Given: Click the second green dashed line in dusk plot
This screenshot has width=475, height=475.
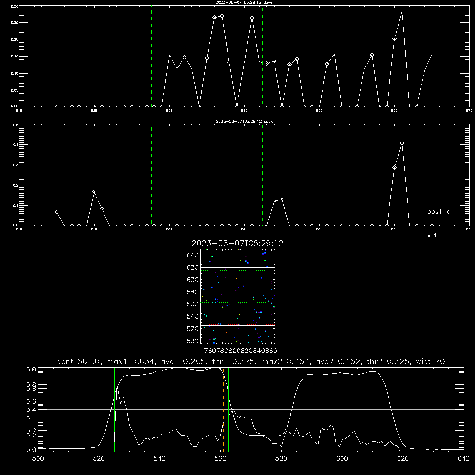Looking at the screenshot, I should coord(262,175).
